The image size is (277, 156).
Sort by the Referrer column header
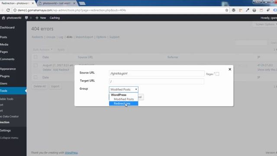coord(173,57)
